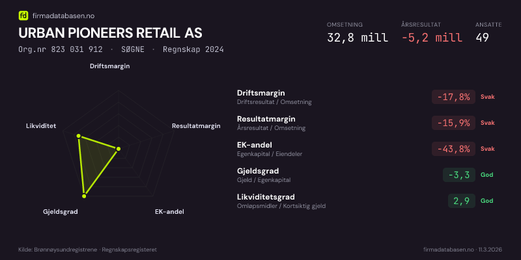Open firmadatabasen.no link beside the logo

[x=62, y=15]
